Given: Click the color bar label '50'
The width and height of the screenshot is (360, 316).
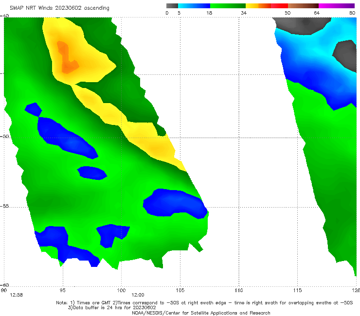Looking at the screenshot, I should tap(288, 13).
